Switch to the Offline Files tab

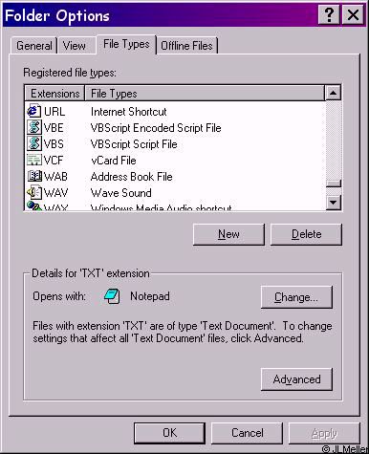click(x=187, y=46)
